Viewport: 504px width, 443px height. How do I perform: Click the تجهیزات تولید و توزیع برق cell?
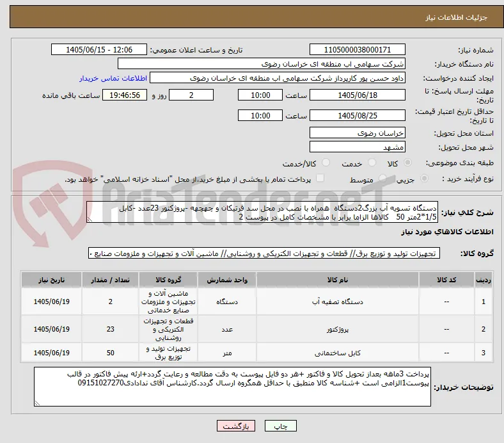[x=168, y=353]
